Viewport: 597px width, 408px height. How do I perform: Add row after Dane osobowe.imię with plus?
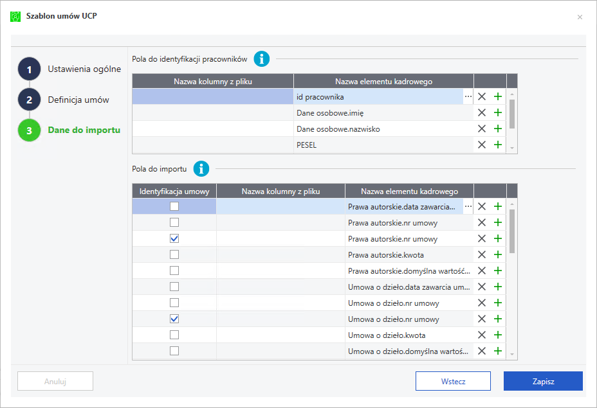click(497, 112)
